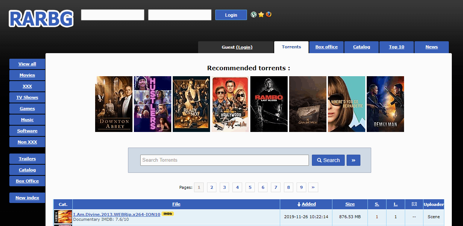Open the Hustlers poster

coord(153,104)
